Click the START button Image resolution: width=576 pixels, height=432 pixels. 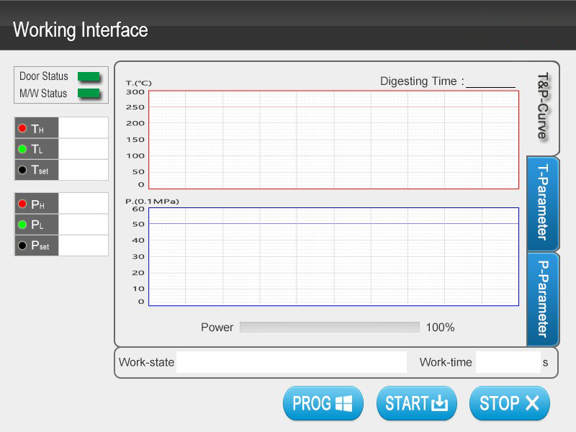[x=417, y=403]
